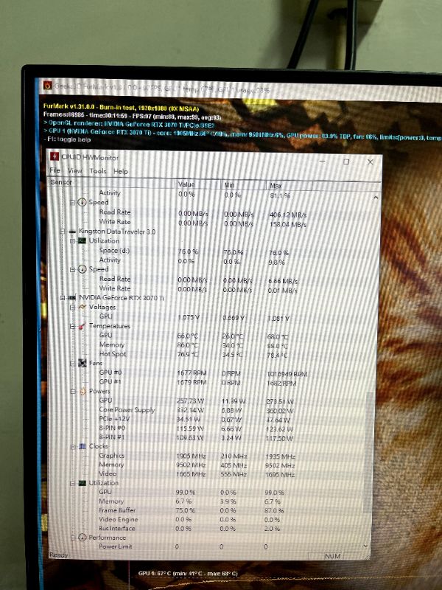442x590 pixels.
Task: Select the Graphics clock row
Action: tap(207, 456)
